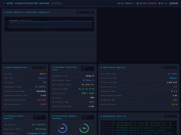Click the LEL Concentration value

43,104
